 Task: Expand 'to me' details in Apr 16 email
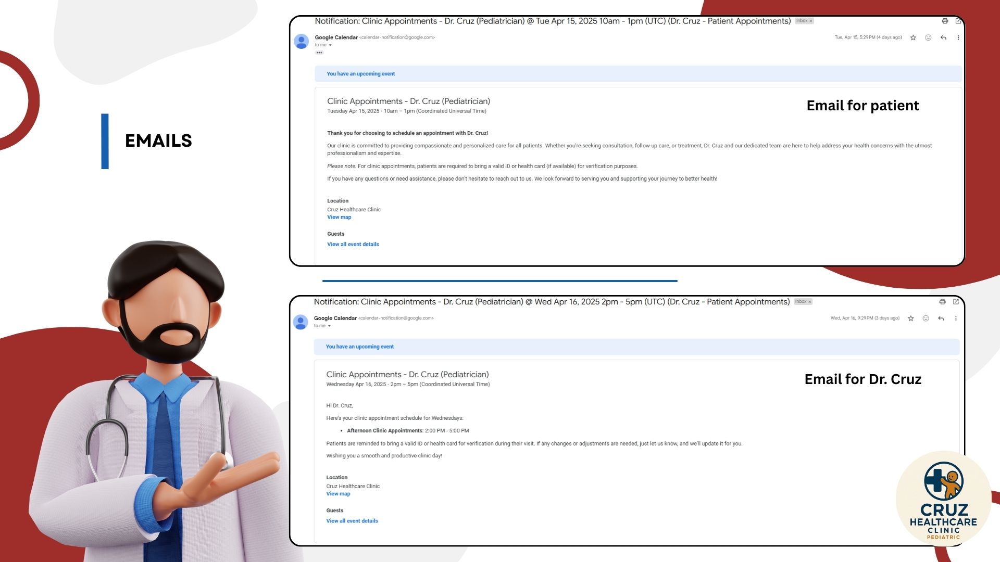click(329, 326)
